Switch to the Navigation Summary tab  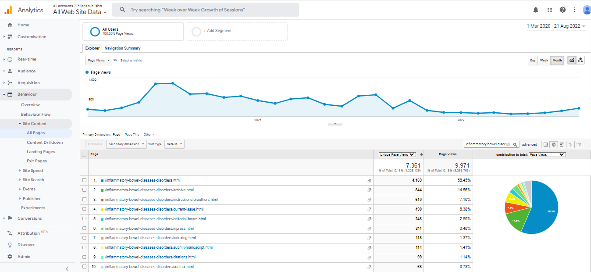[122, 48]
